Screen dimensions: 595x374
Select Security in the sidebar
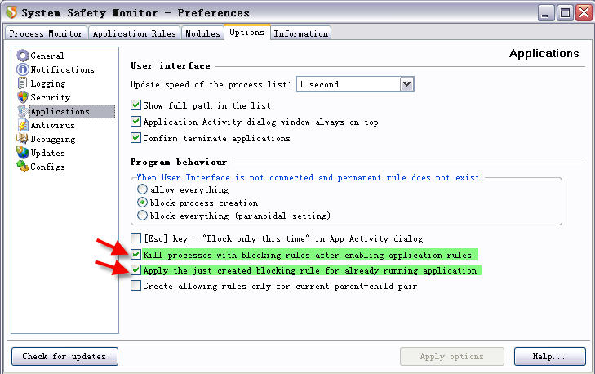pos(50,97)
